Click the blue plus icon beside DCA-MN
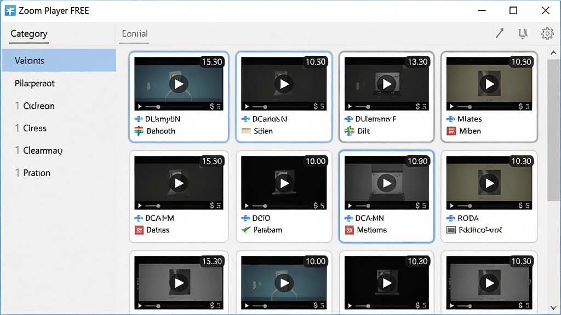 coord(348,218)
